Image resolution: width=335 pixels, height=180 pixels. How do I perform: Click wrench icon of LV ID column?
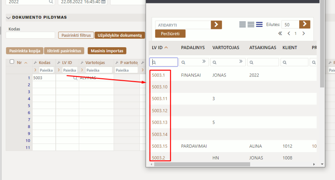(59, 62)
